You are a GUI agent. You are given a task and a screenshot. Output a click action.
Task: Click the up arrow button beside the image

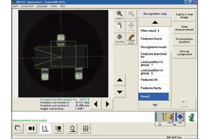tap(120, 80)
